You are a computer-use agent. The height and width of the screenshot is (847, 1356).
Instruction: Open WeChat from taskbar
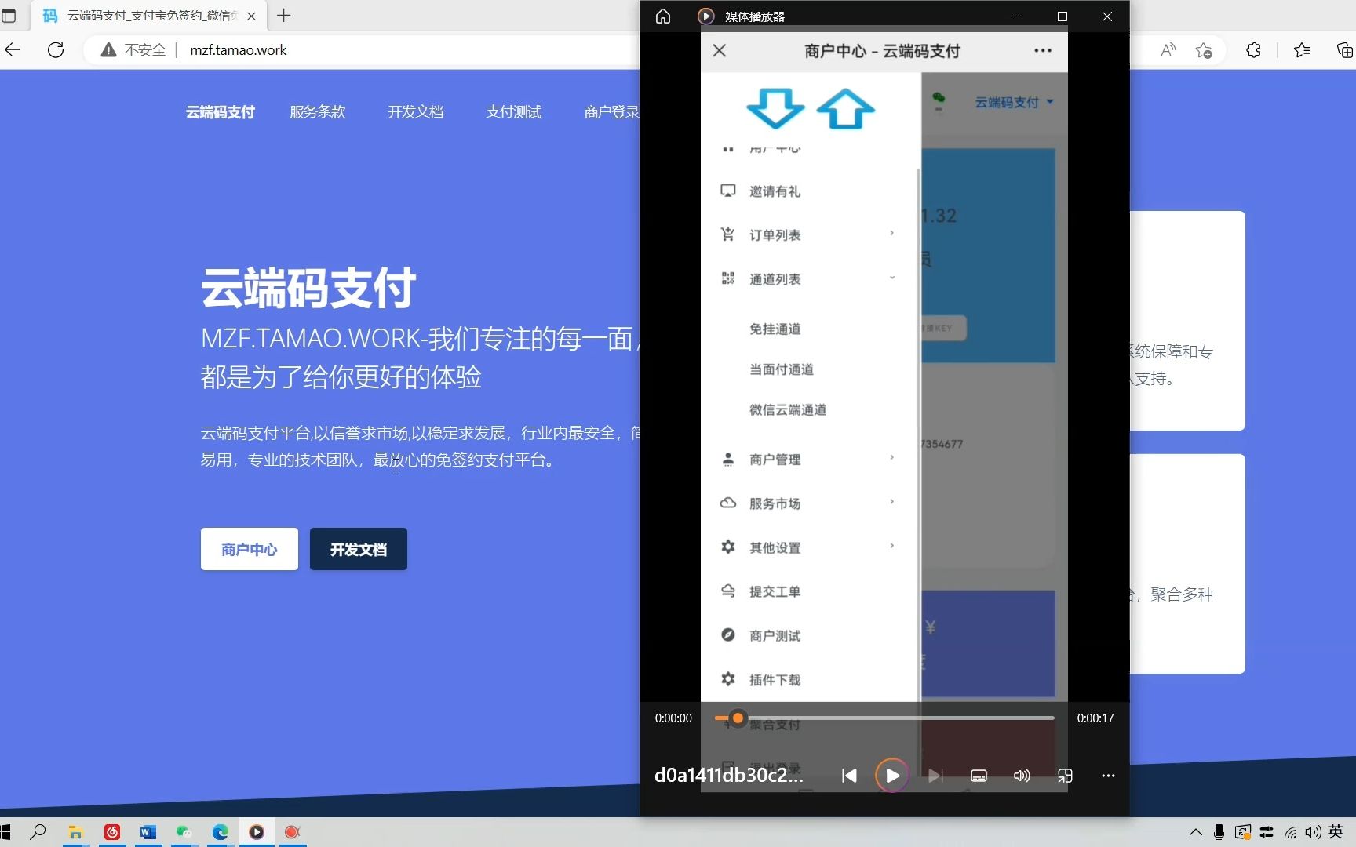[x=184, y=832]
